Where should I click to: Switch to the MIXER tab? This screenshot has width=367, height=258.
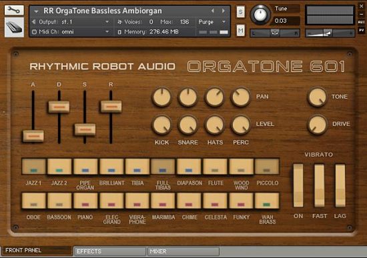click(x=183, y=251)
